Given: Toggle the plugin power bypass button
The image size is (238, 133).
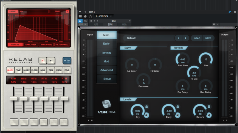Looking at the screenshot, I should tap(80, 21).
